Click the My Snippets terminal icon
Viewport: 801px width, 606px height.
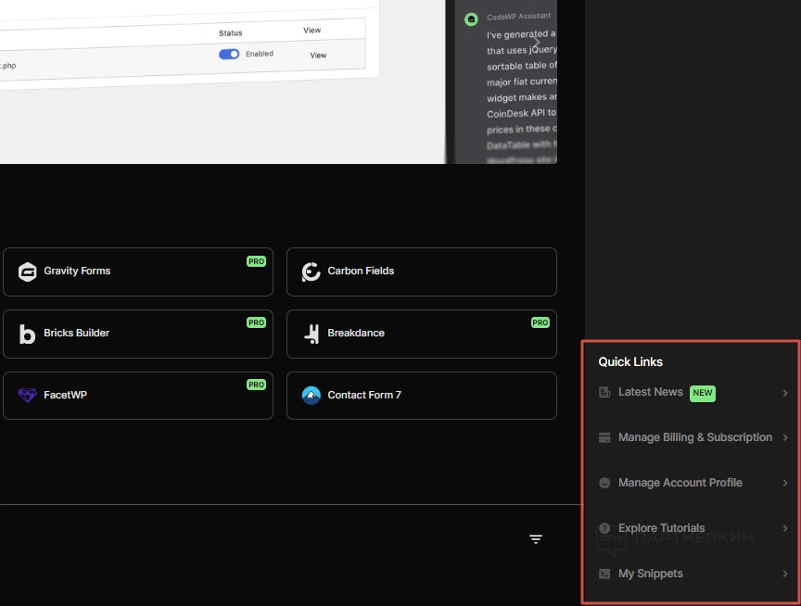[604, 574]
